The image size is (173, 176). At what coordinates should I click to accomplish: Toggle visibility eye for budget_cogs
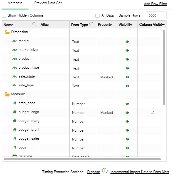(127, 113)
